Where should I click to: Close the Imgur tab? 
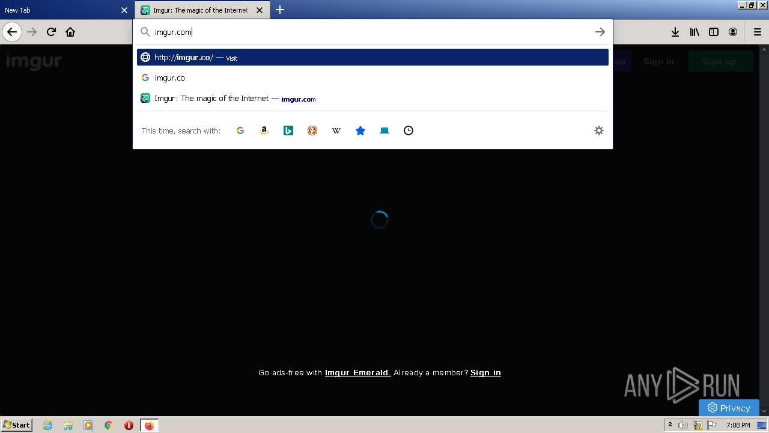pyautogui.click(x=260, y=10)
